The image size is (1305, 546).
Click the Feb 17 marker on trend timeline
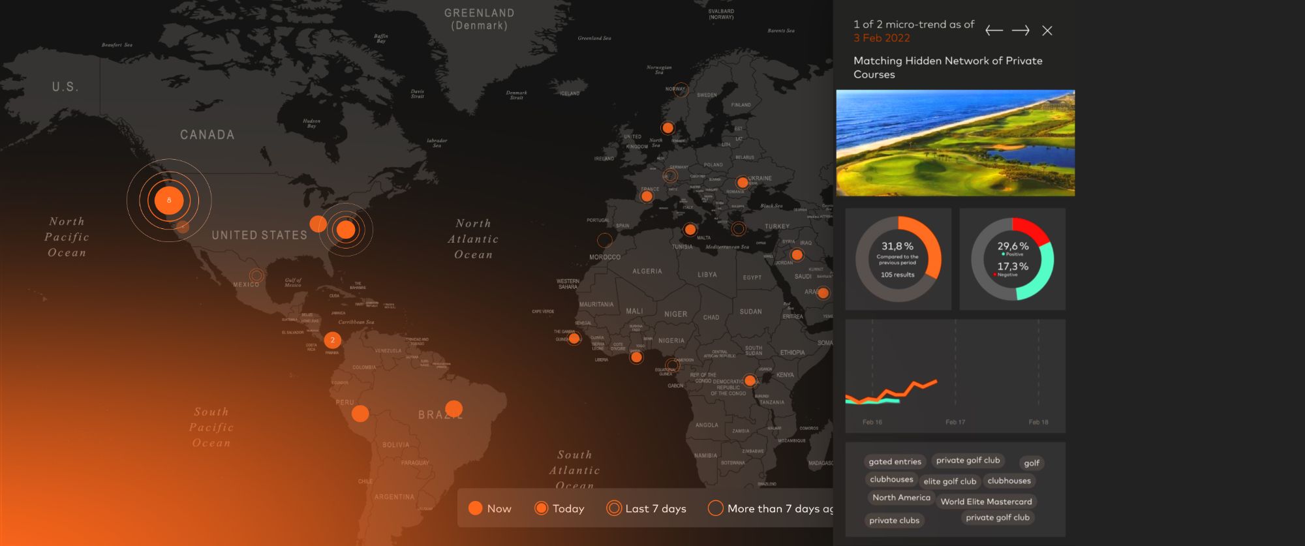click(955, 422)
